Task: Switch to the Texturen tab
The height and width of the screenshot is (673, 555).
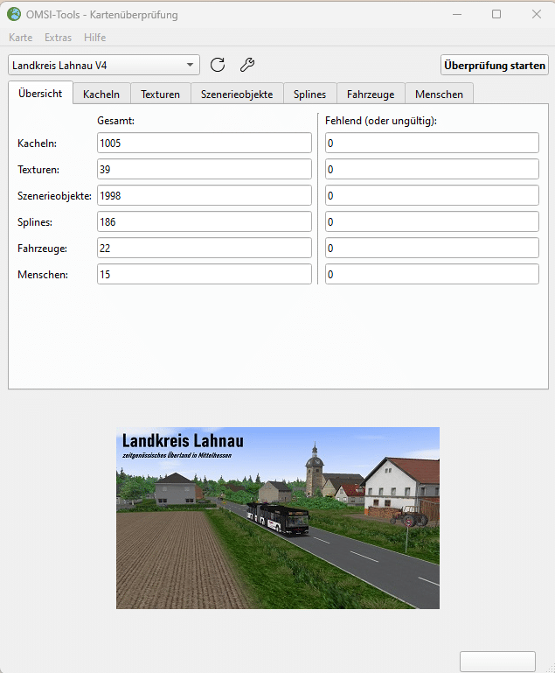Action: (161, 94)
